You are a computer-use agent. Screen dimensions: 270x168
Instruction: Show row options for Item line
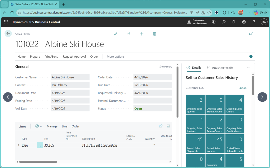(x=40, y=145)
